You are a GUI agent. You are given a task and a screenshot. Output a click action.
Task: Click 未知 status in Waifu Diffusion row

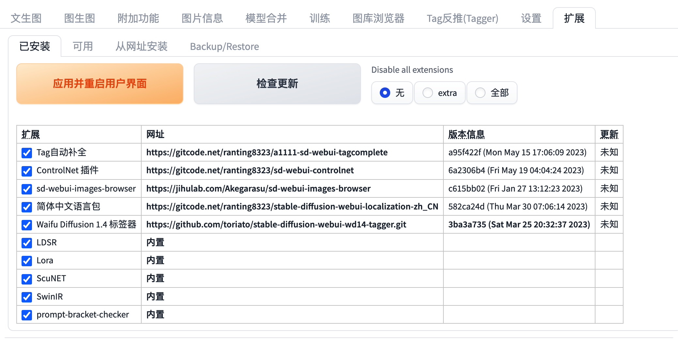pos(609,224)
